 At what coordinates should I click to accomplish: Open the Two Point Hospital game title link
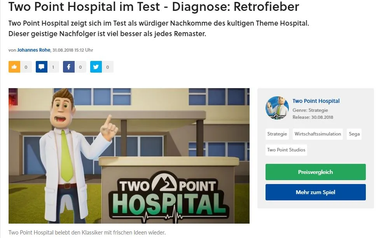316,101
